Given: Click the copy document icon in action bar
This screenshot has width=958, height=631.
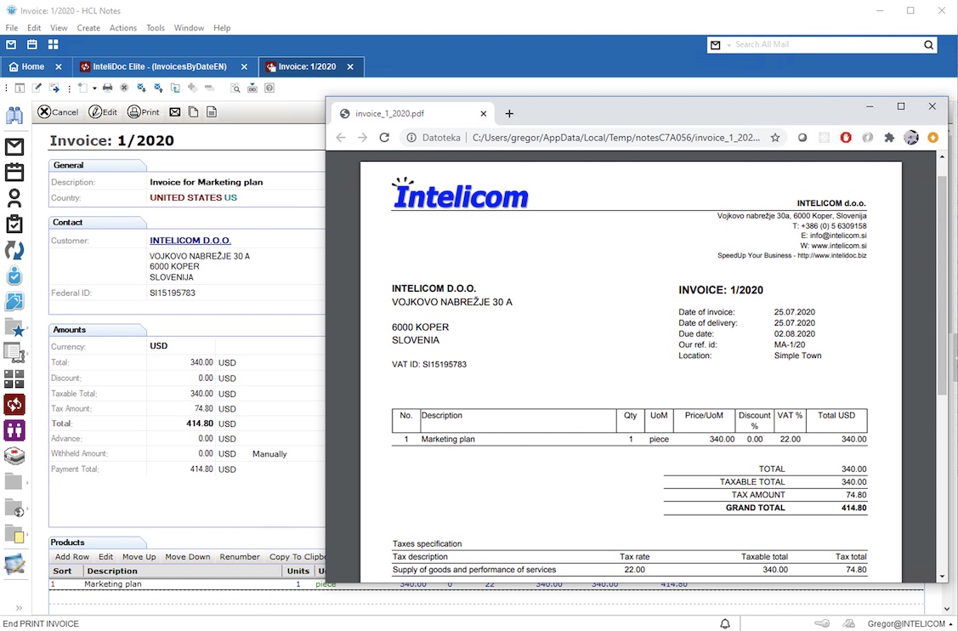Looking at the screenshot, I should (193, 112).
